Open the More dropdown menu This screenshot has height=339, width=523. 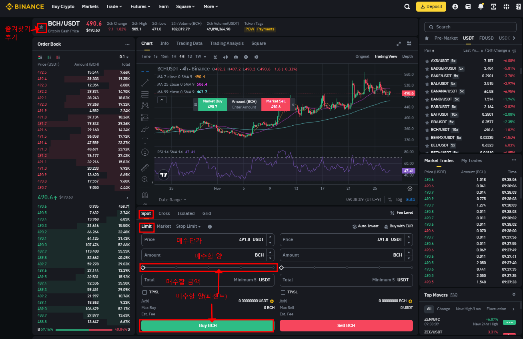tap(210, 6)
